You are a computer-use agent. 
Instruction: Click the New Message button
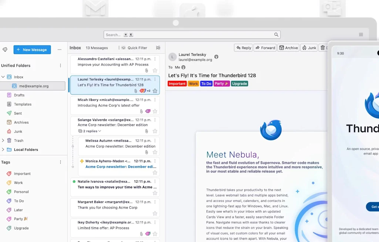32,50
